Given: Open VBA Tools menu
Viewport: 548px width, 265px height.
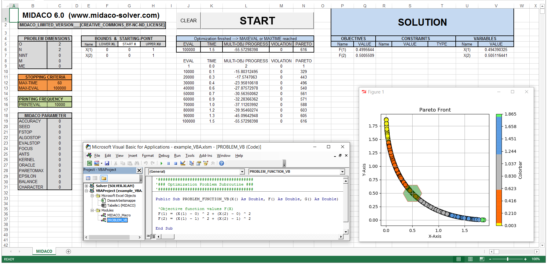Looking at the screenshot, I should point(190,156).
